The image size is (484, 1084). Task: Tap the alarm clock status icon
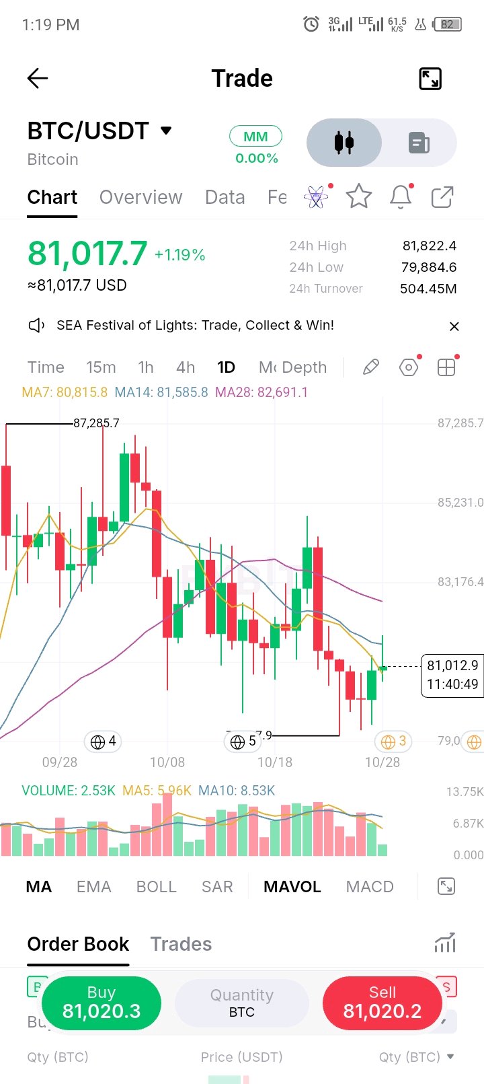tap(311, 25)
